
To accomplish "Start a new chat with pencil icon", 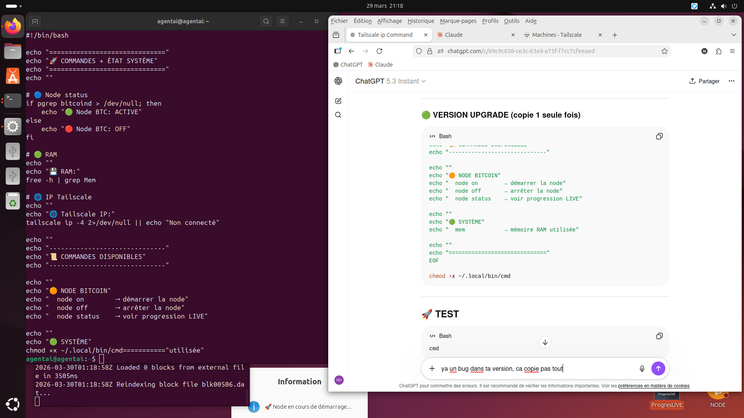I will coord(338,101).
